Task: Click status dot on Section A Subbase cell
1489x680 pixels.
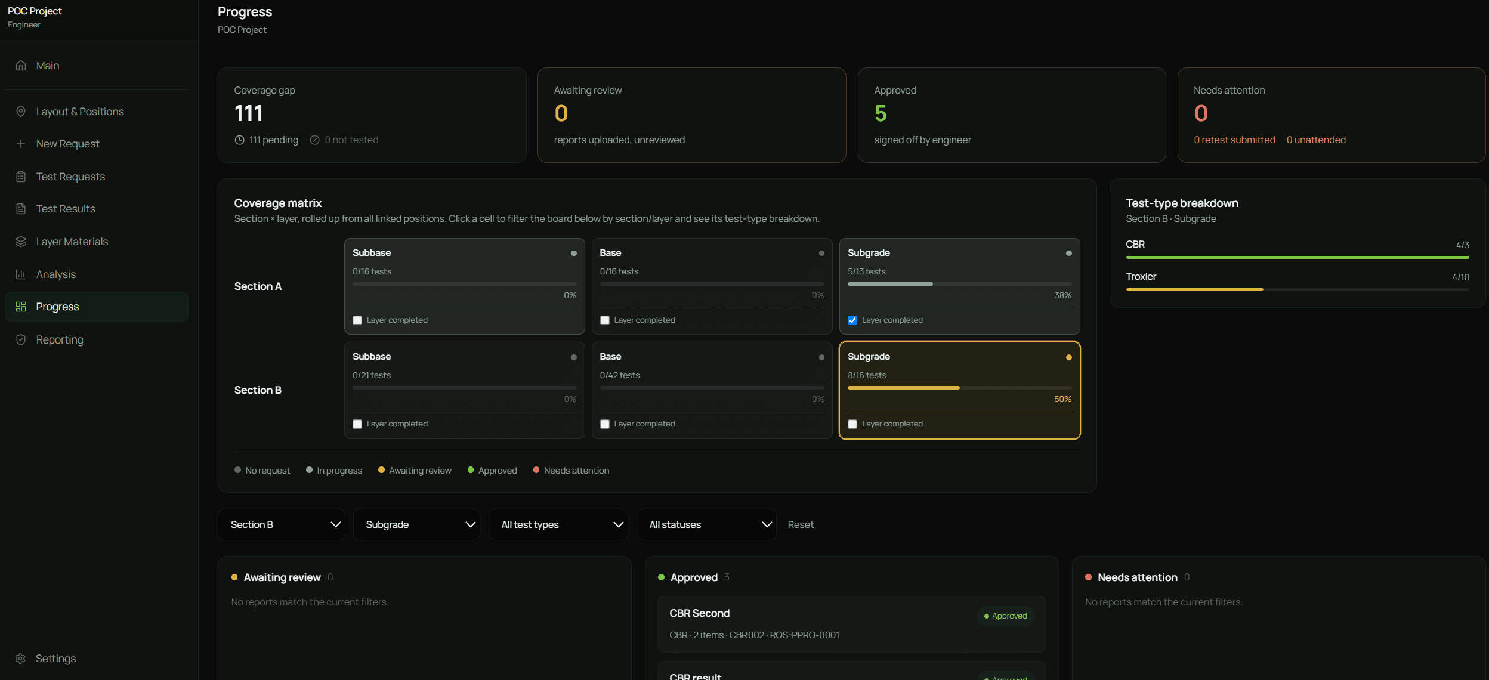Action: [574, 254]
